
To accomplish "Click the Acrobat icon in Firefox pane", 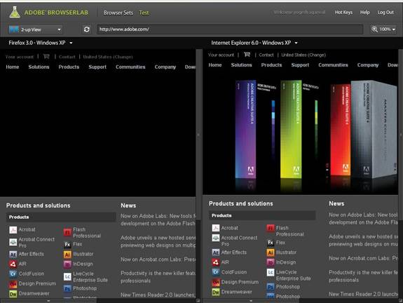I will 13,229.
